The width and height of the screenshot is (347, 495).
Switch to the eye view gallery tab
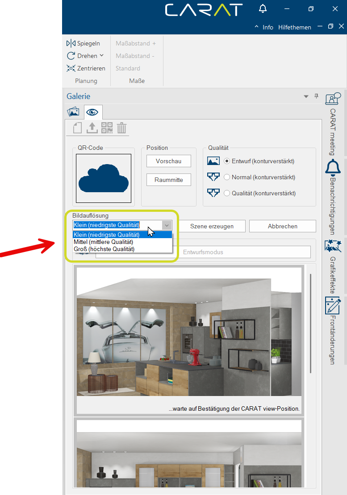pyautogui.click(x=92, y=112)
